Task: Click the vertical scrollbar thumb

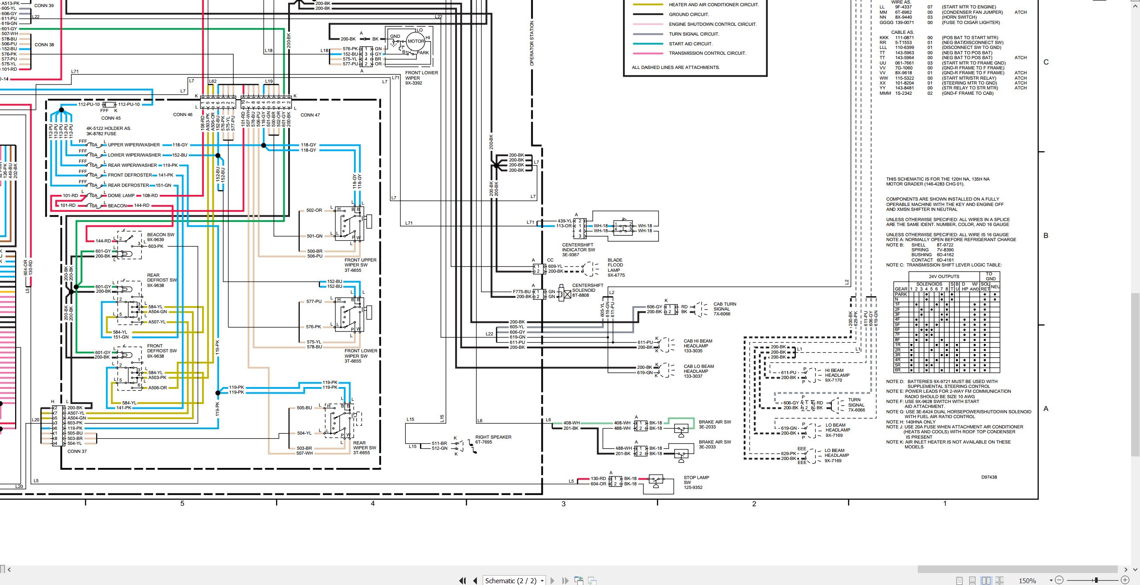Action: click(x=1136, y=374)
